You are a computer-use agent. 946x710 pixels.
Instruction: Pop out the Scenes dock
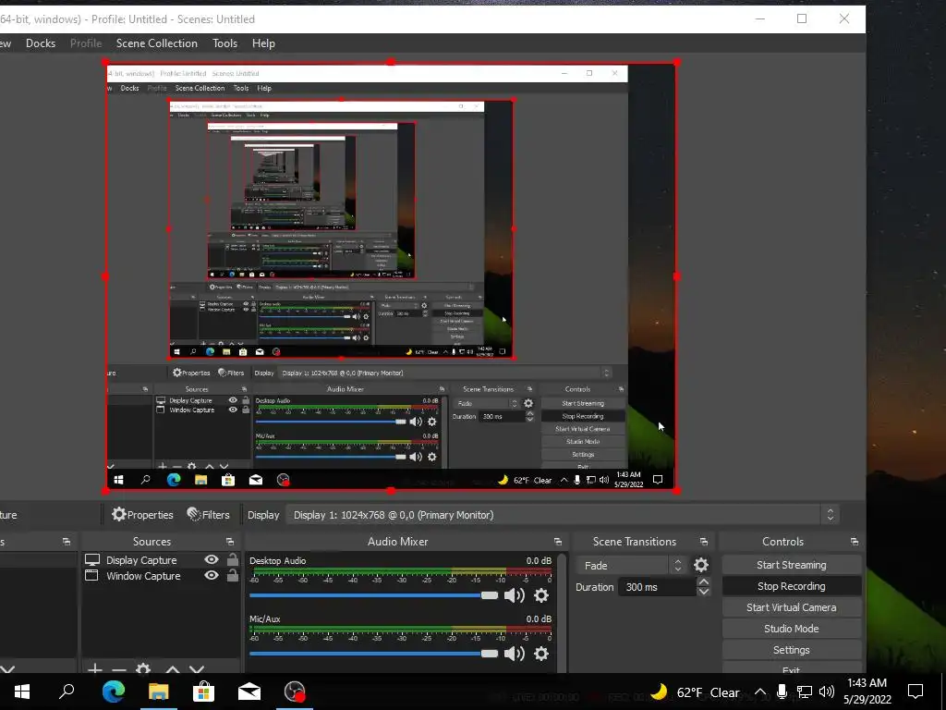click(67, 542)
